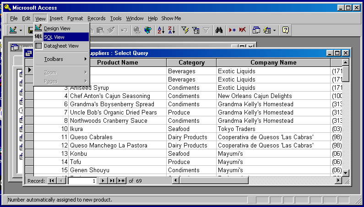Viewport: 364px width, 207px height.
Task: Open the Help menu
Action: 152,18
